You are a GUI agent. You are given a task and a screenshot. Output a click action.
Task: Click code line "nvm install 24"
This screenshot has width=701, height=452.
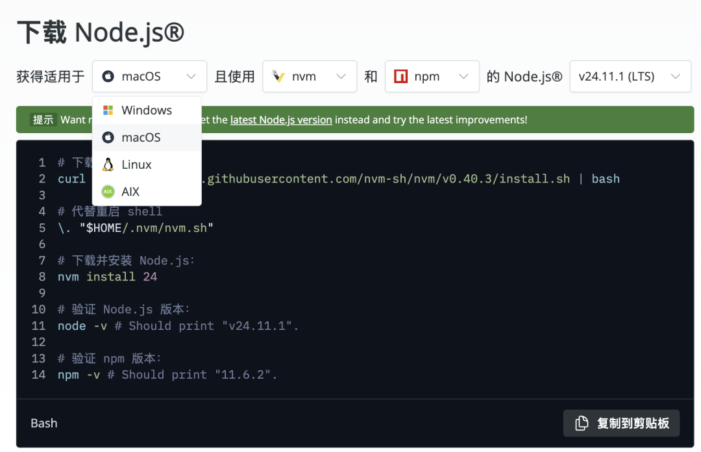107,277
